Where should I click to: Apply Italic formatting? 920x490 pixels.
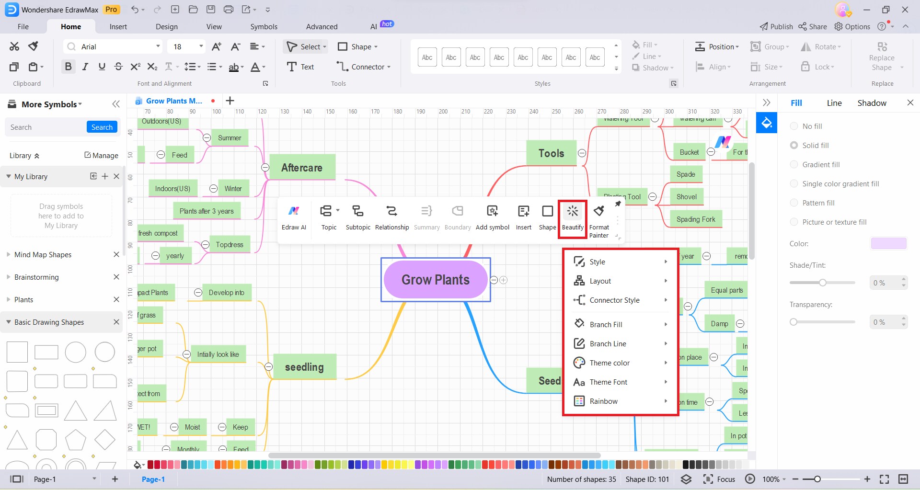[85, 67]
